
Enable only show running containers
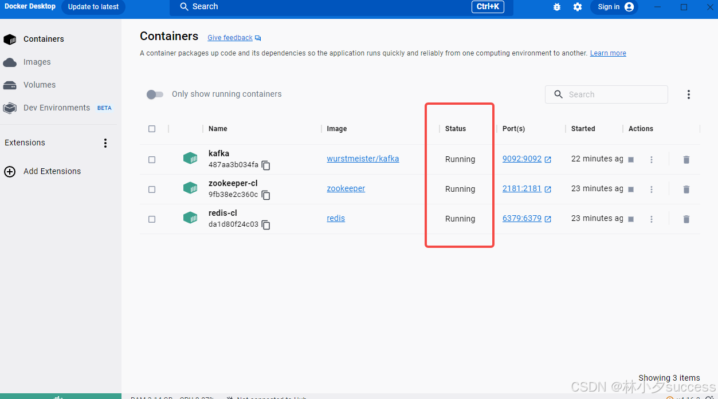[x=154, y=94]
